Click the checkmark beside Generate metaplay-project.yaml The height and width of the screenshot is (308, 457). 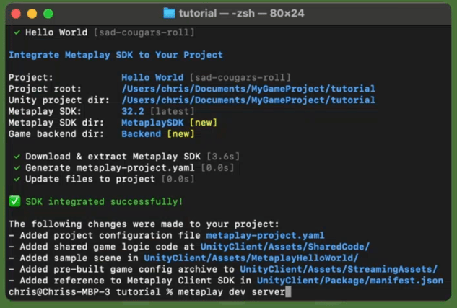pos(17,168)
